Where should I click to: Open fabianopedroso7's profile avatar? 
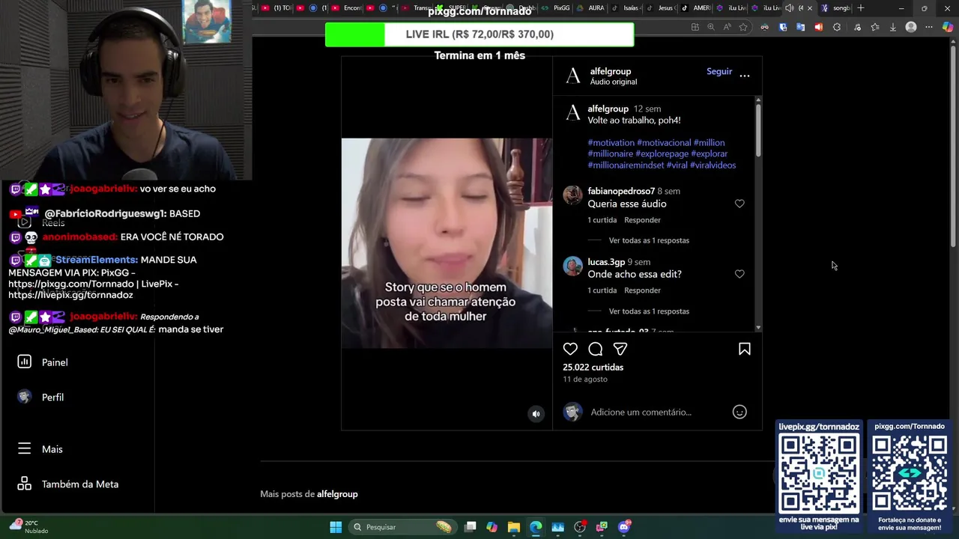point(572,195)
